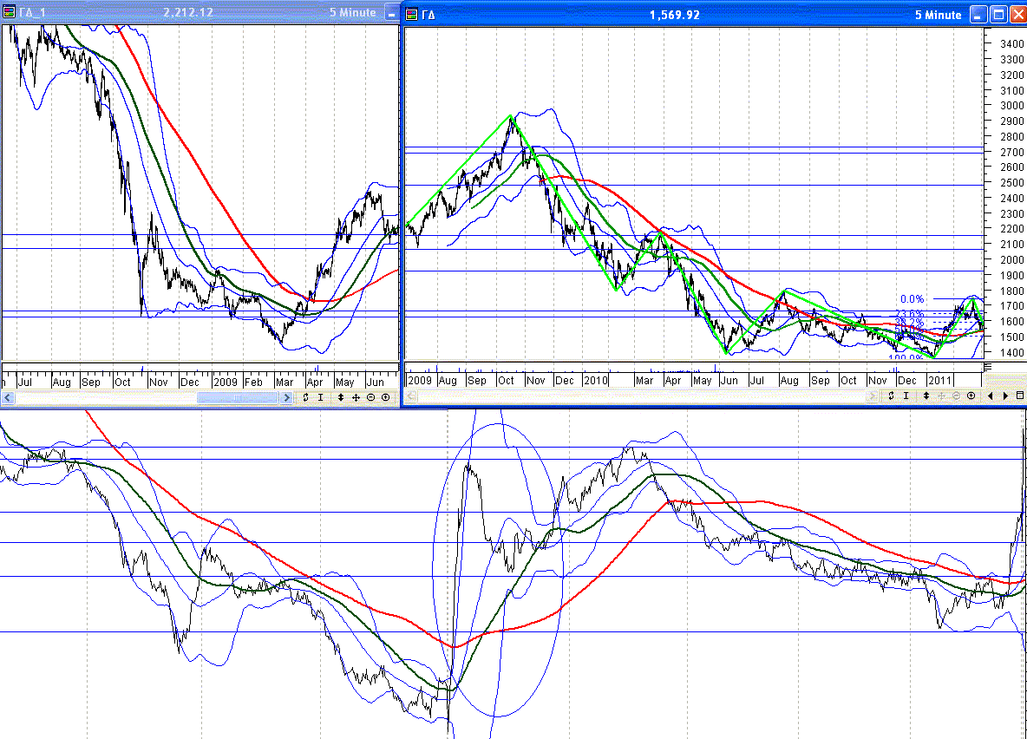This screenshot has height=739, width=1027.
Task: Zoom in on the ΓΔ chart using the plus icon
Action: (971, 396)
